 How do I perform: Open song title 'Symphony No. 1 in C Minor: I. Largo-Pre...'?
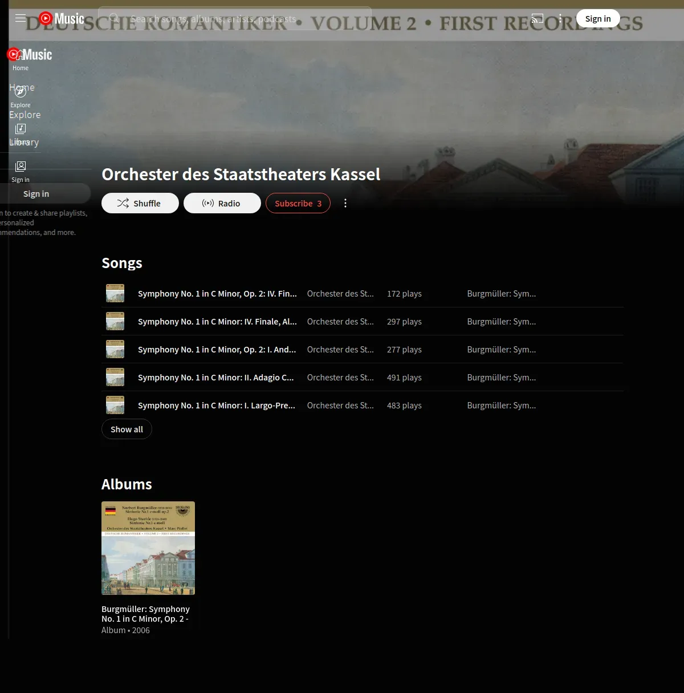click(217, 406)
